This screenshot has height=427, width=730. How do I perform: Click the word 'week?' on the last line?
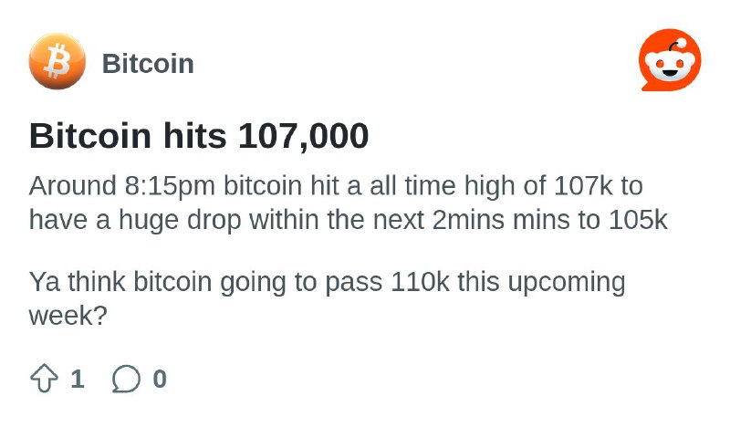click(x=68, y=316)
